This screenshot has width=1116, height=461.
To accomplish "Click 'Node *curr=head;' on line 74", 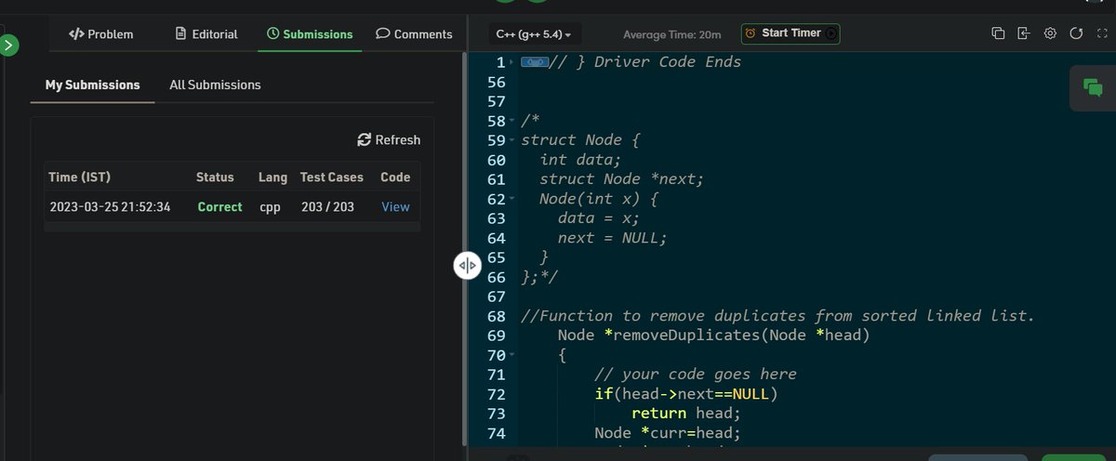I will point(668,433).
